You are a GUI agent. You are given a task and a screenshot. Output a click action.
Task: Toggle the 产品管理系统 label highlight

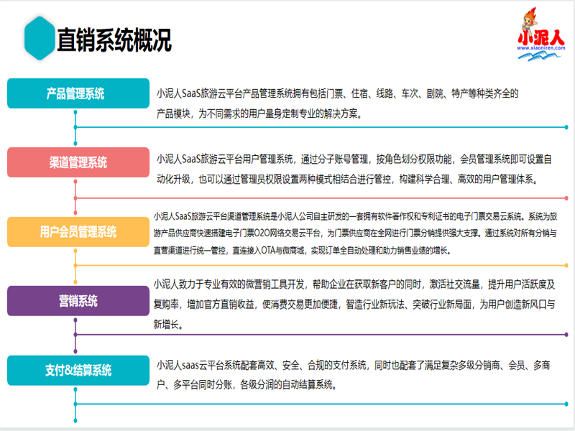tap(74, 92)
